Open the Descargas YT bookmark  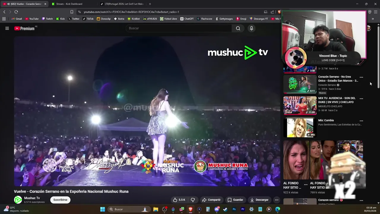point(259,19)
